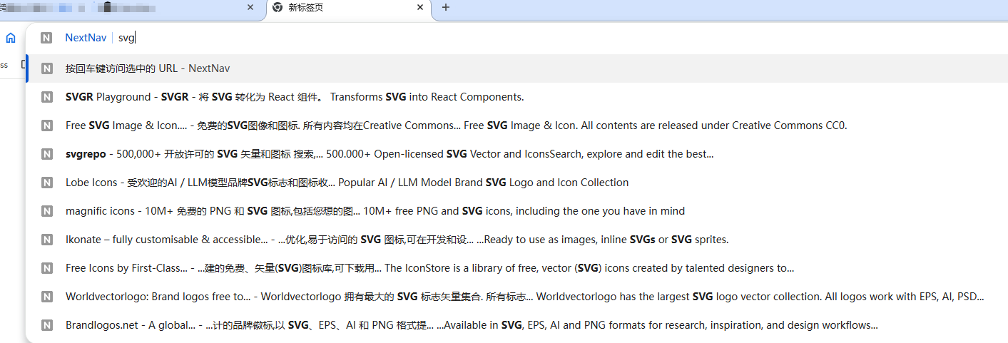Select the 按回车键访问选中的 URL - NextNav suggestion

click(x=516, y=68)
